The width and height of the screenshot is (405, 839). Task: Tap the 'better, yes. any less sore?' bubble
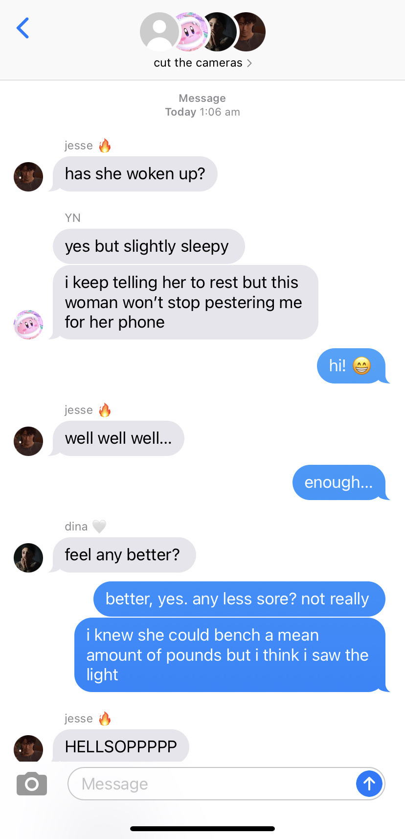pyautogui.click(x=239, y=599)
